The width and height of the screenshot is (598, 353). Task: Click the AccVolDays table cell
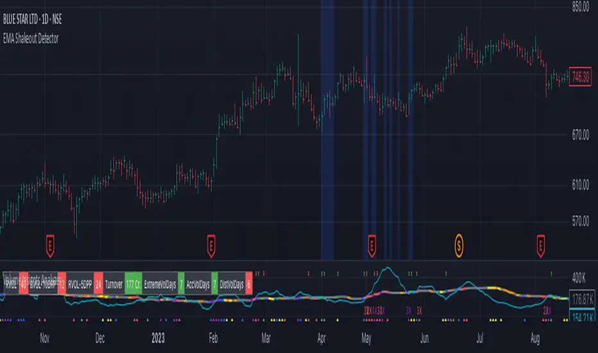(x=198, y=284)
